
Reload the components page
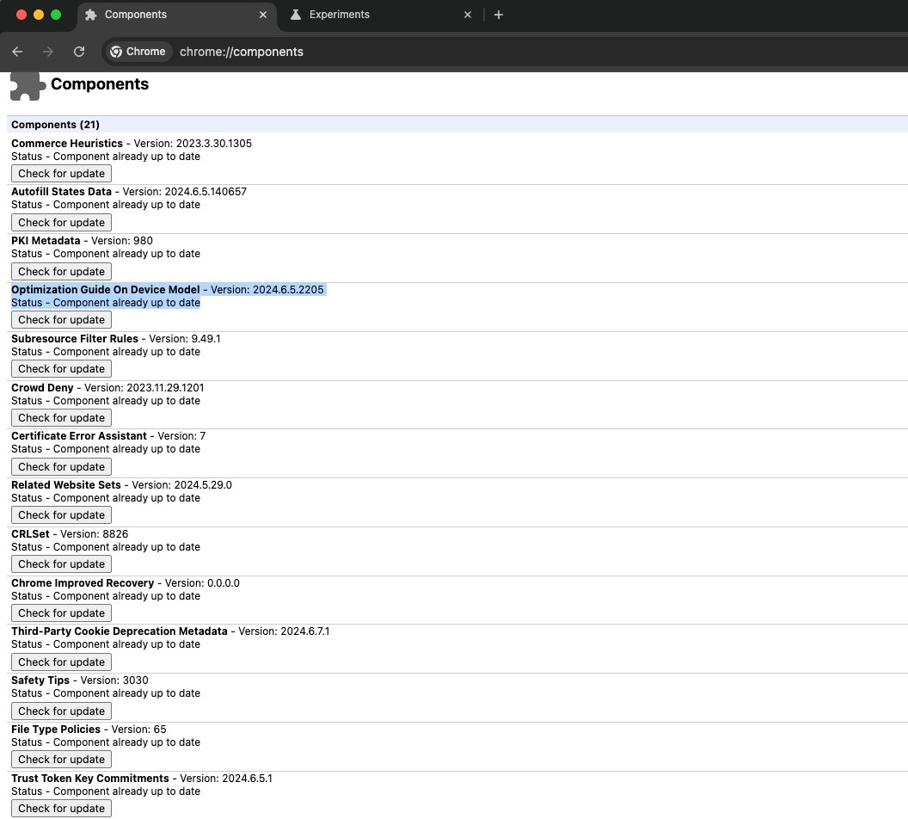pos(79,52)
